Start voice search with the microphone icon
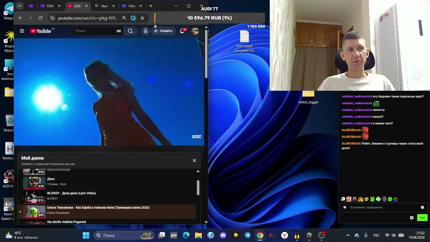The image size is (430, 242). 145,31
